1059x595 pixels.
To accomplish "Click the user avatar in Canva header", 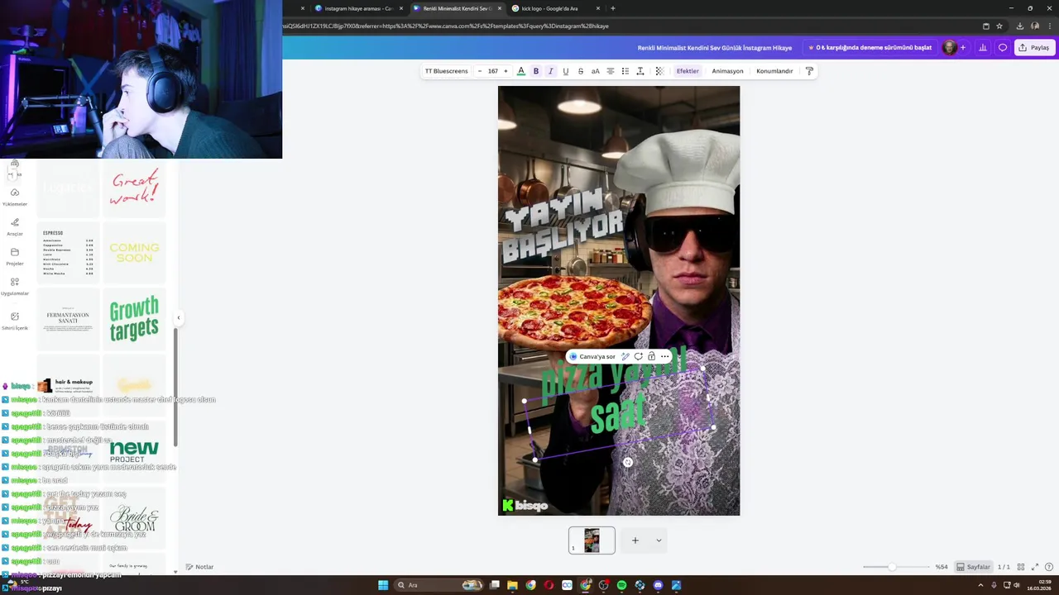I will click(x=950, y=48).
